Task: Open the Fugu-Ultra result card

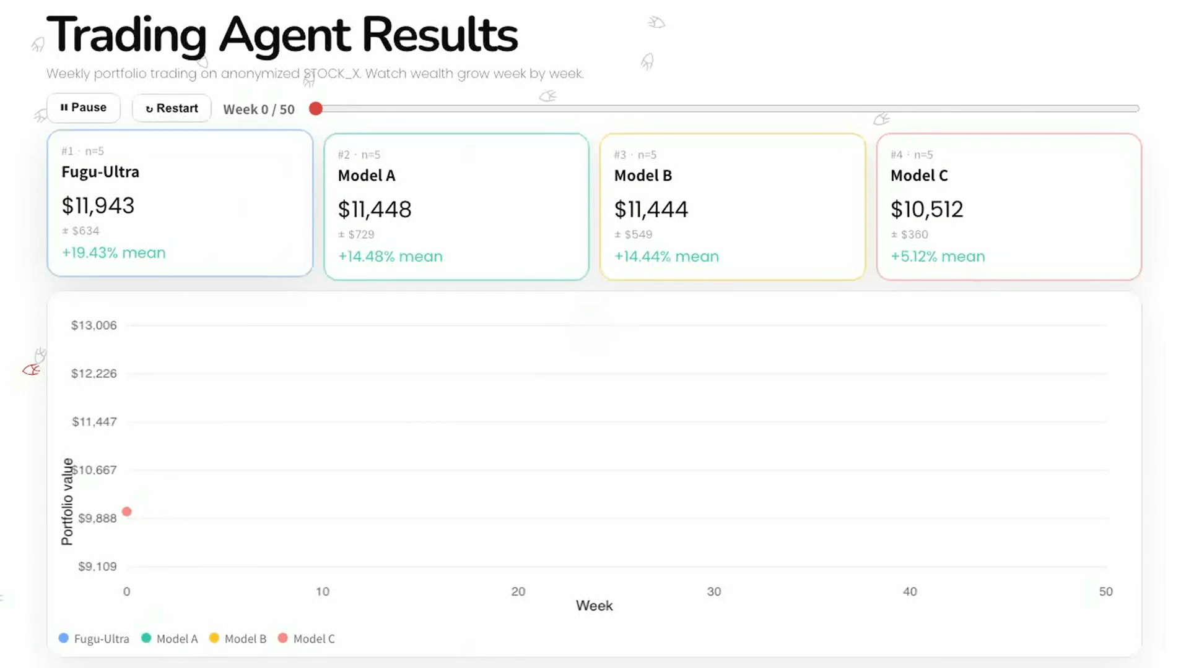Action: coord(180,203)
